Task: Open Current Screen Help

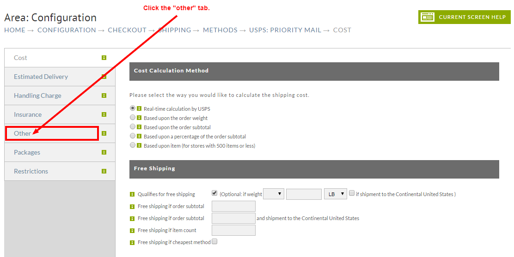Action: (464, 17)
